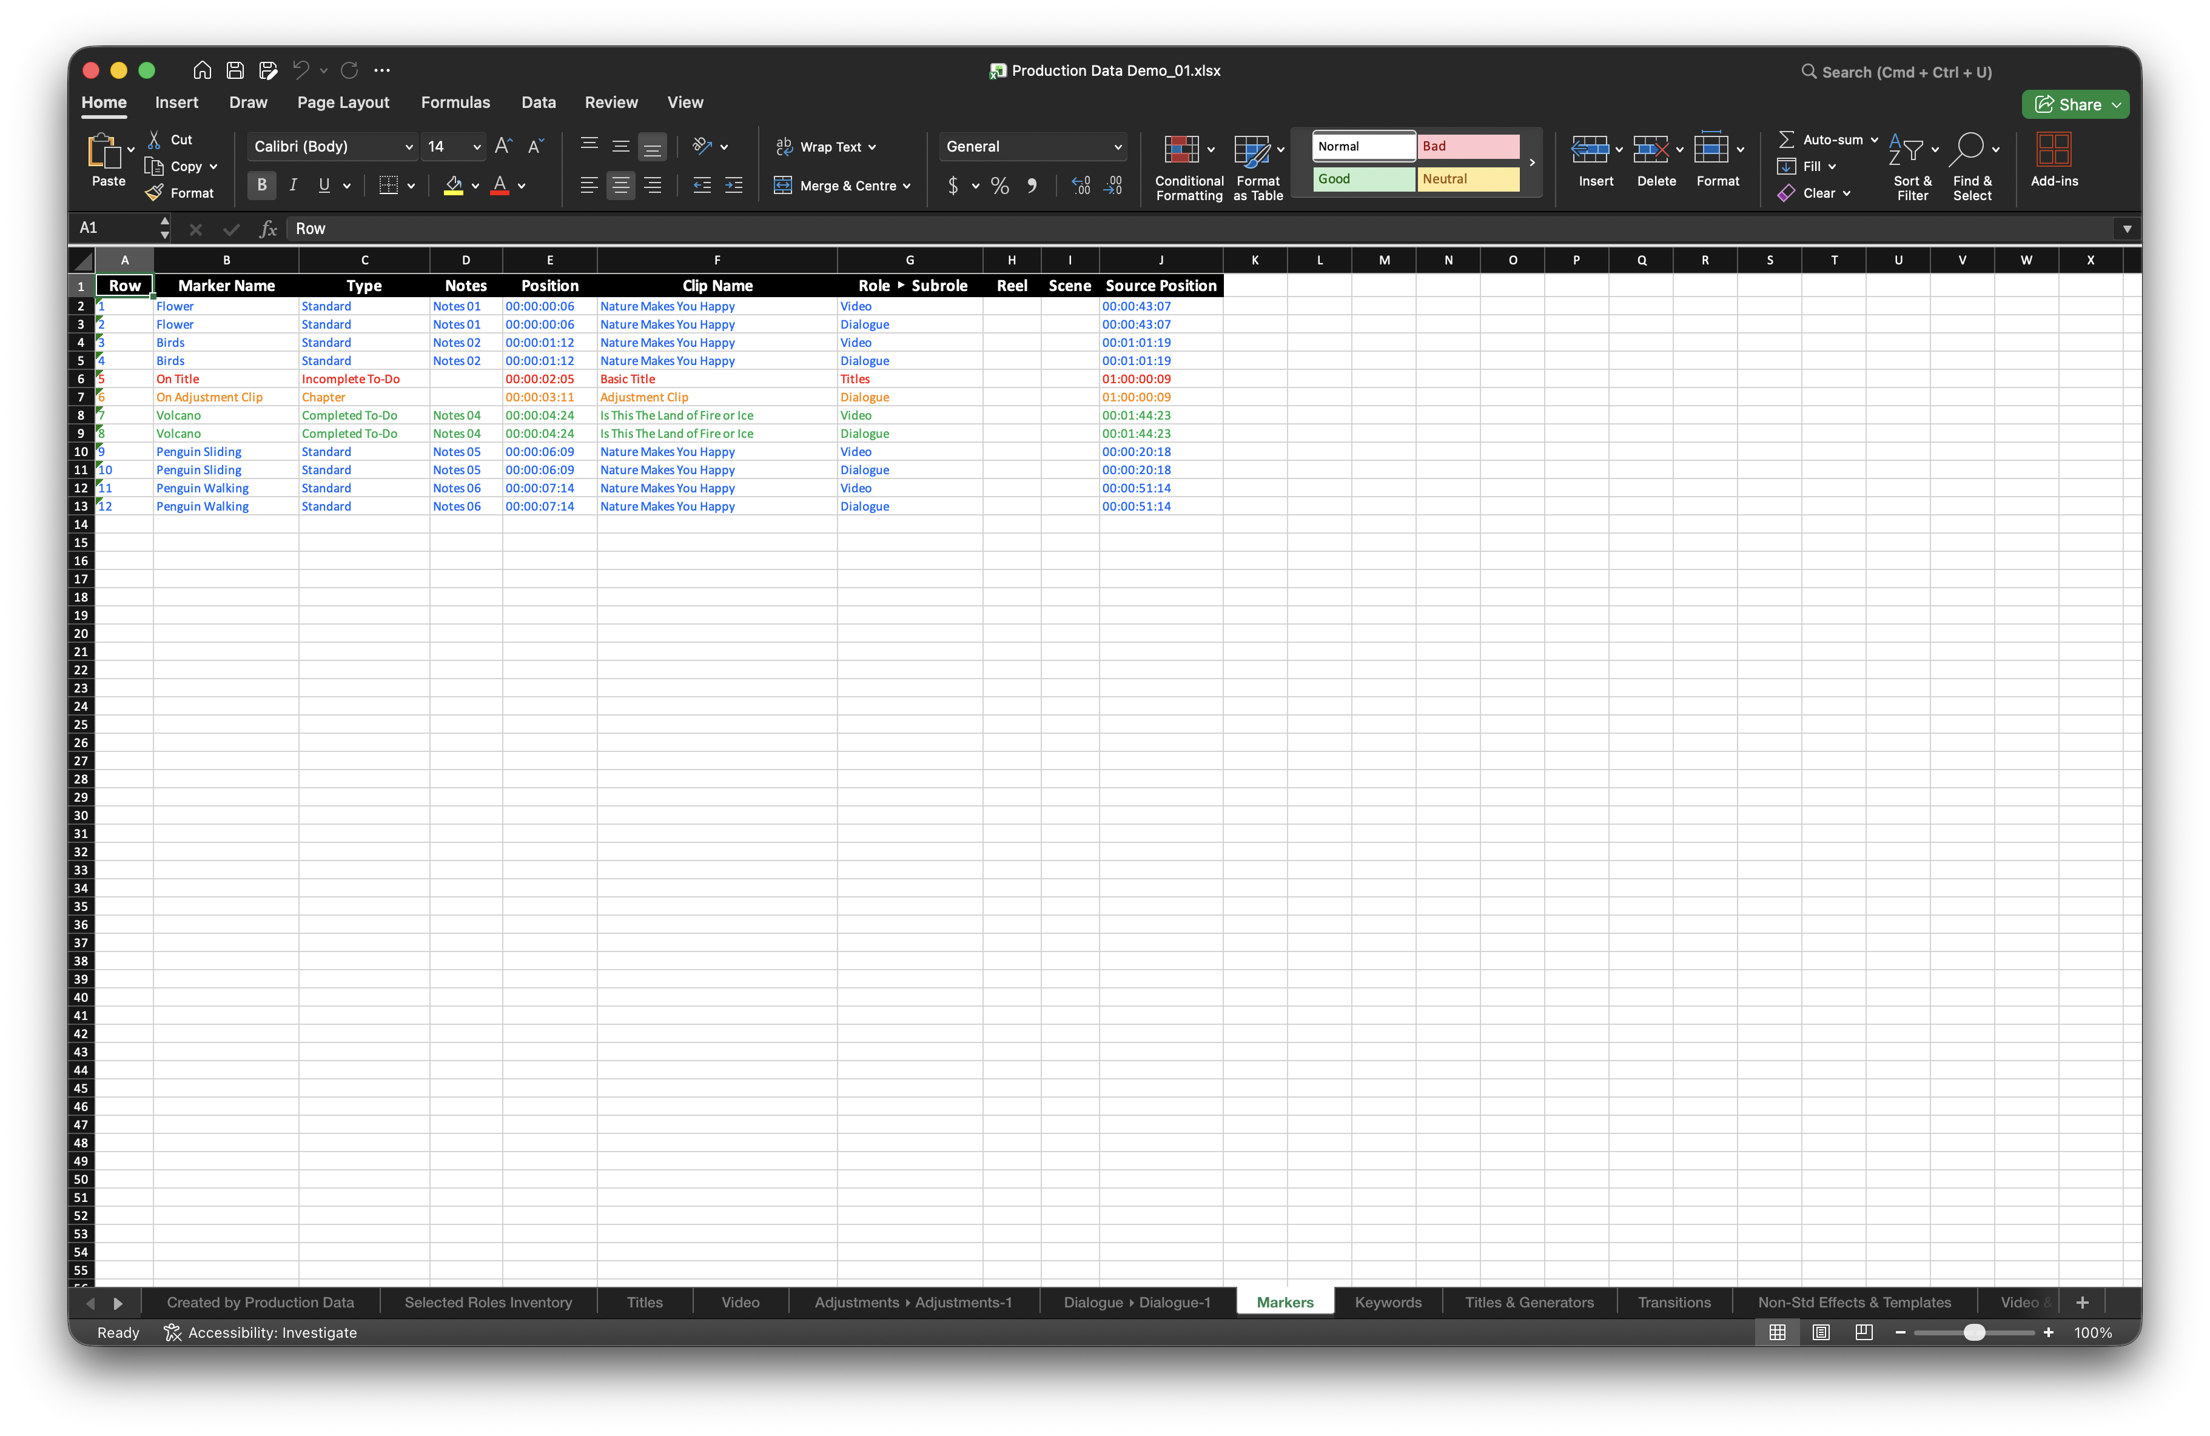
Task: Switch to Normal view in status bar
Action: [x=1778, y=1332]
